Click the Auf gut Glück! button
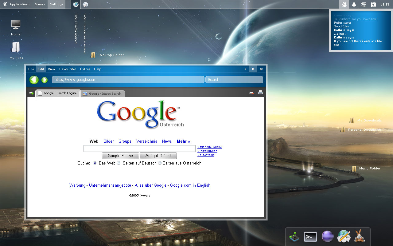This screenshot has height=246, width=393. (x=158, y=156)
